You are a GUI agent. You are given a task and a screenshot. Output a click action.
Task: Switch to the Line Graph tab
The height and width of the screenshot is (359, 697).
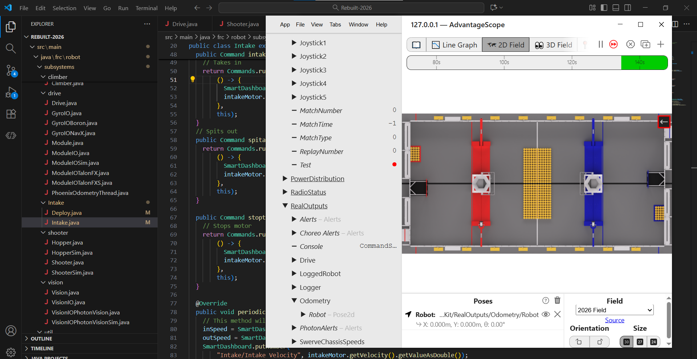[454, 45]
